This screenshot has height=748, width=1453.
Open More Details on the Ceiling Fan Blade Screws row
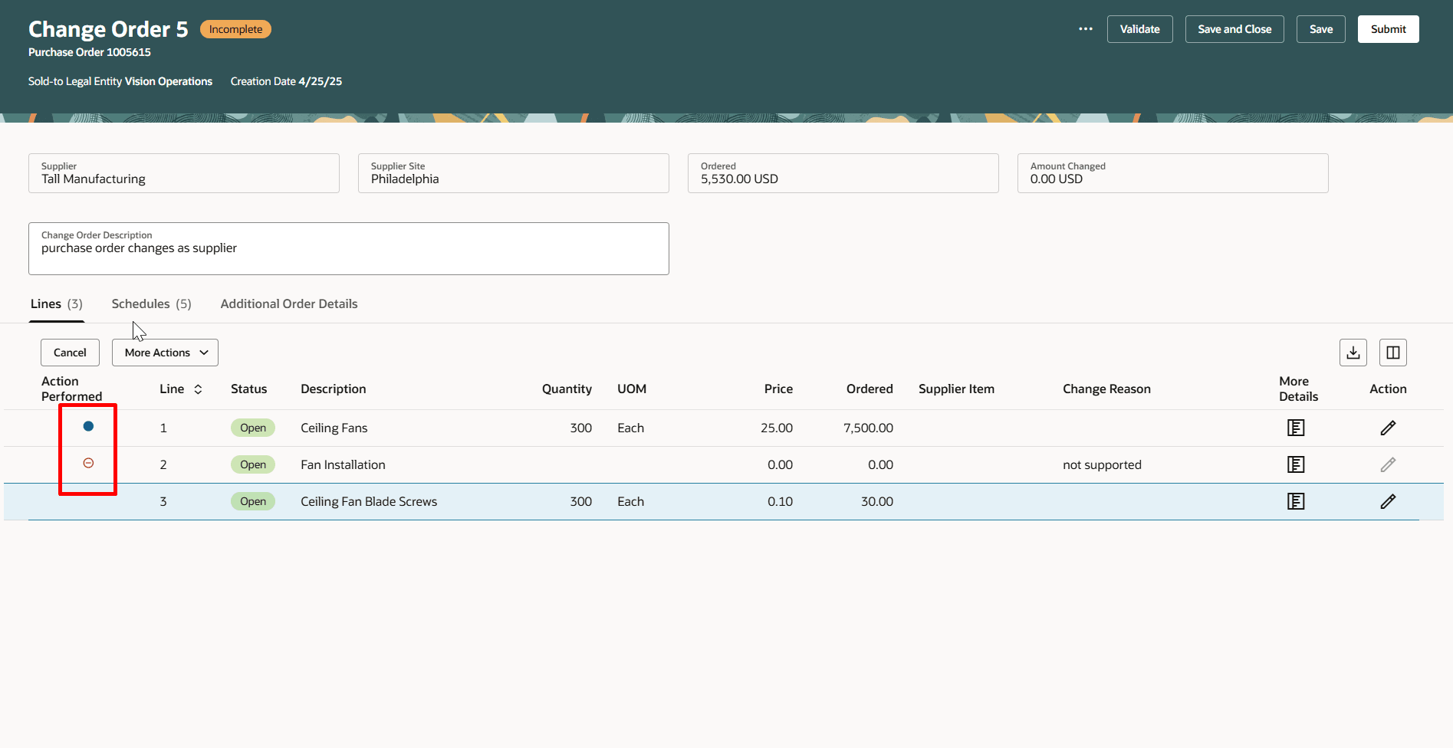1295,501
